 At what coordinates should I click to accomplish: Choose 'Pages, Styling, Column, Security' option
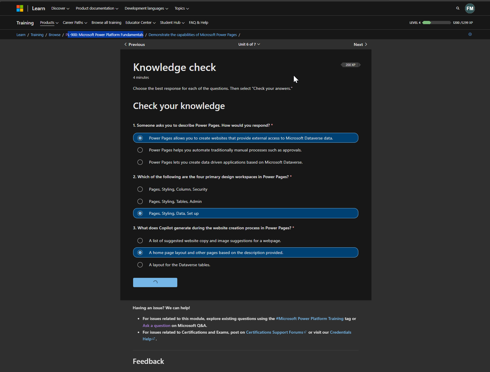click(246, 189)
